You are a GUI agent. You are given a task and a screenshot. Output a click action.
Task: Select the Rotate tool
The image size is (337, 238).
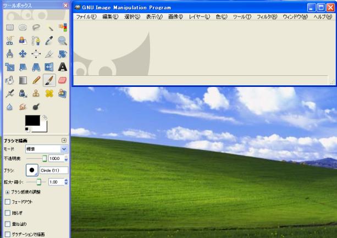pyautogui.click(x=63, y=54)
